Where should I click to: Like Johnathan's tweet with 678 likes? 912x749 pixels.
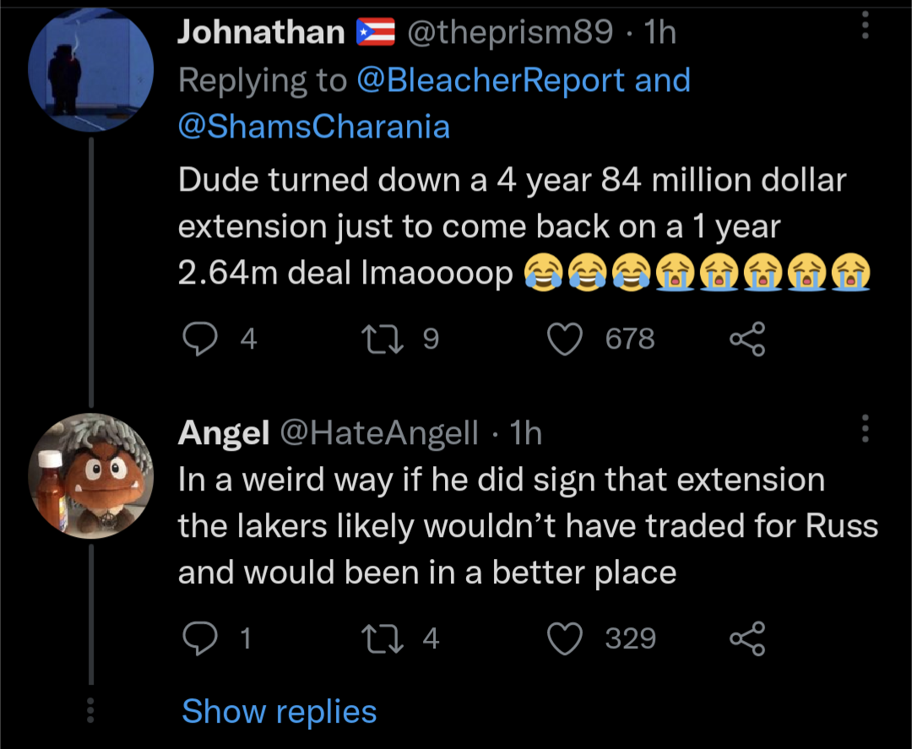coord(565,339)
